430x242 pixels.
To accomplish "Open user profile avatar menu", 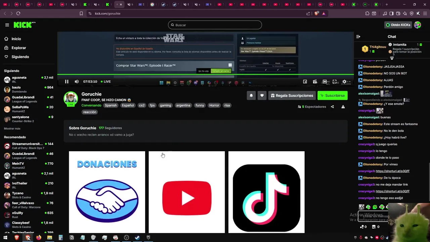I will click(418, 25).
